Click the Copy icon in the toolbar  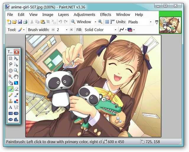(37, 22)
